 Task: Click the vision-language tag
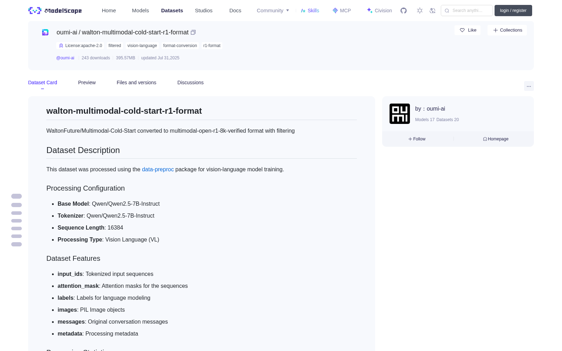[142, 46]
